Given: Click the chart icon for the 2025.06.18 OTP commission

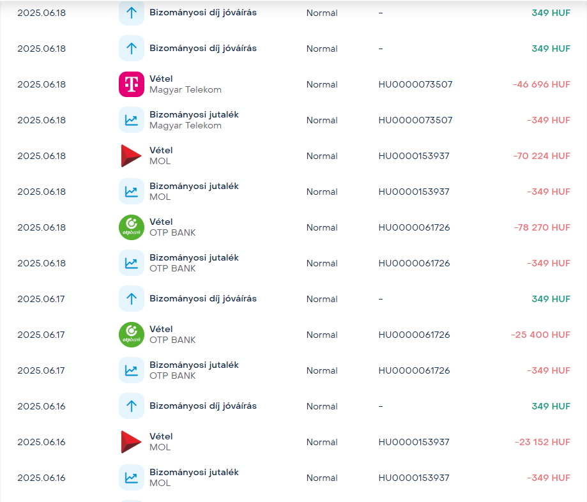Looking at the screenshot, I should 132,263.
